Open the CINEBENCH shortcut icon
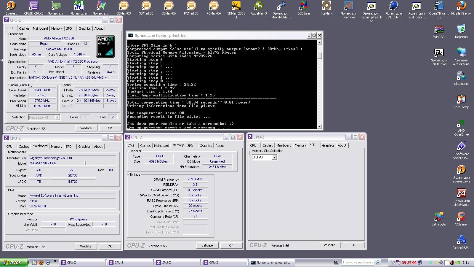Image resolution: width=474 pixels, height=267 pixels. pos(394,9)
